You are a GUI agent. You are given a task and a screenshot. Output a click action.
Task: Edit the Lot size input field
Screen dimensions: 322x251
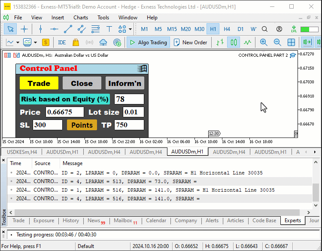134,112
